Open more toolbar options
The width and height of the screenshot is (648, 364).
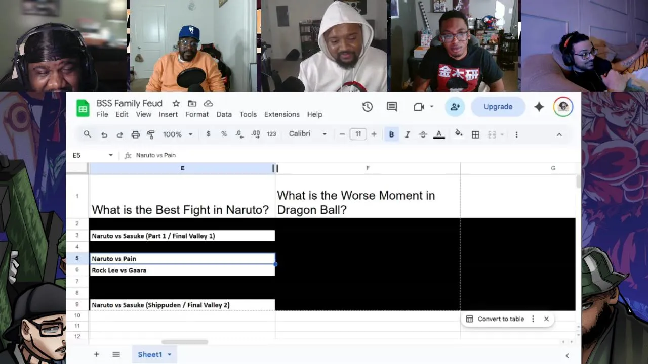516,134
